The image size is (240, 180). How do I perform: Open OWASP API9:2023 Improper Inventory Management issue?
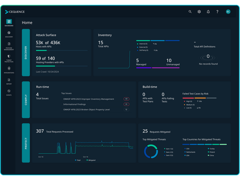(89, 99)
